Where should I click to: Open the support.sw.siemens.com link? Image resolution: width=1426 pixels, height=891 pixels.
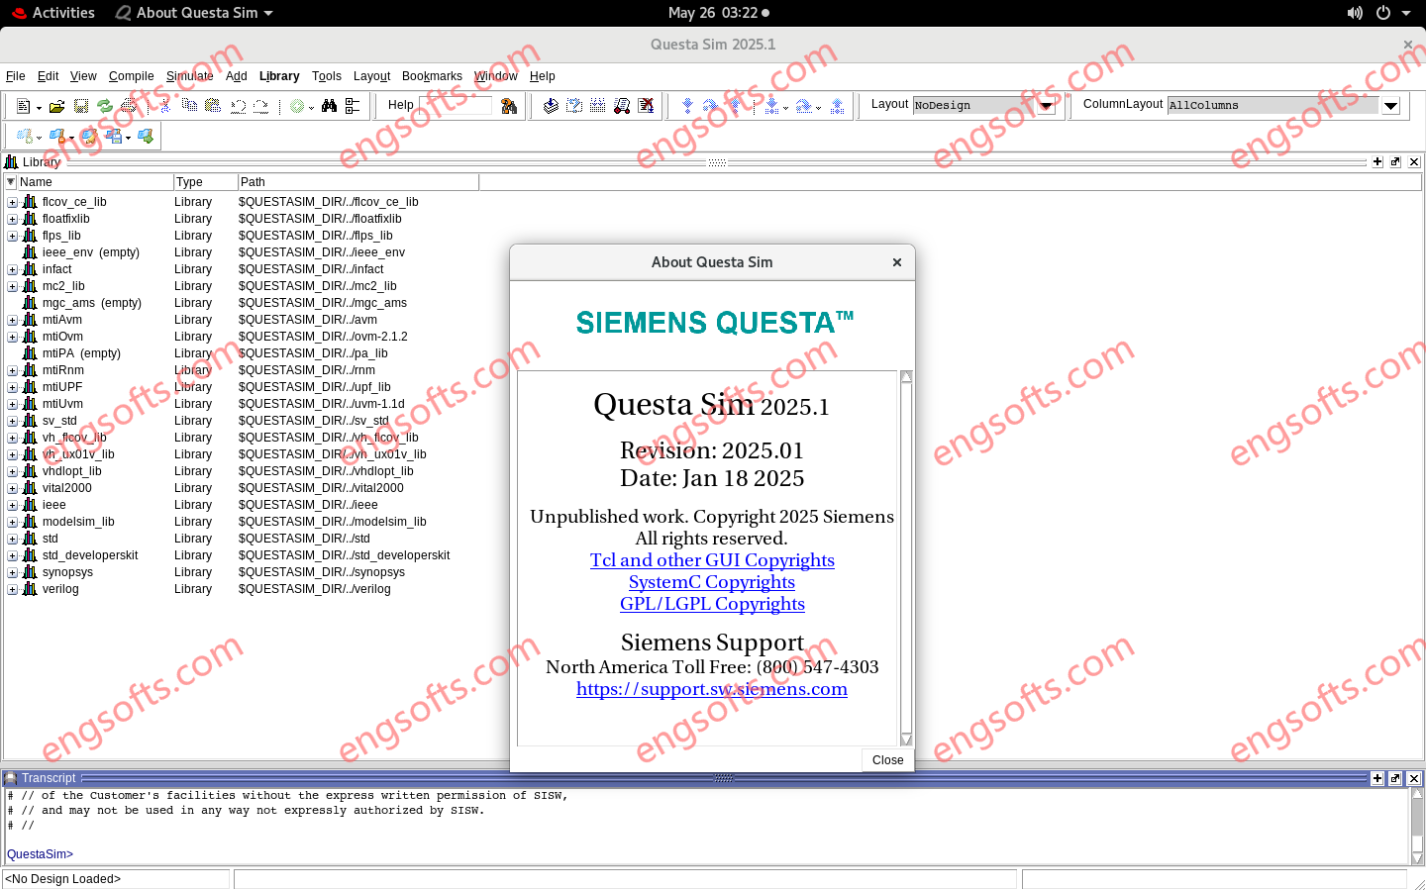click(712, 689)
